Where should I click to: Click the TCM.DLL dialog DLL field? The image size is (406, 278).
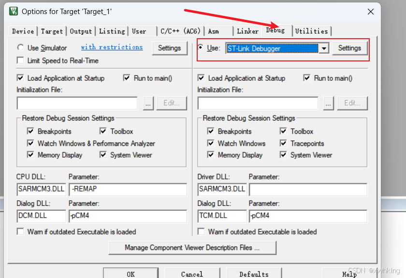click(222, 216)
